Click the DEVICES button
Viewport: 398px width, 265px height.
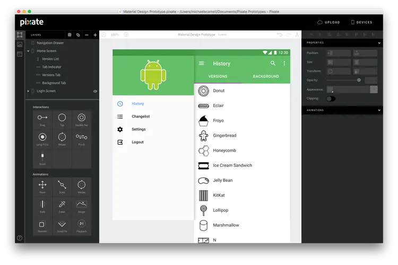point(361,22)
